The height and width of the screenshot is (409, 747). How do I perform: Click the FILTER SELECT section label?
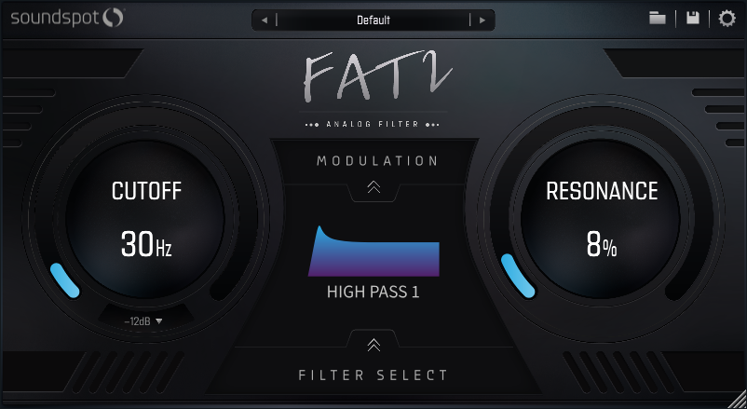[373, 375]
